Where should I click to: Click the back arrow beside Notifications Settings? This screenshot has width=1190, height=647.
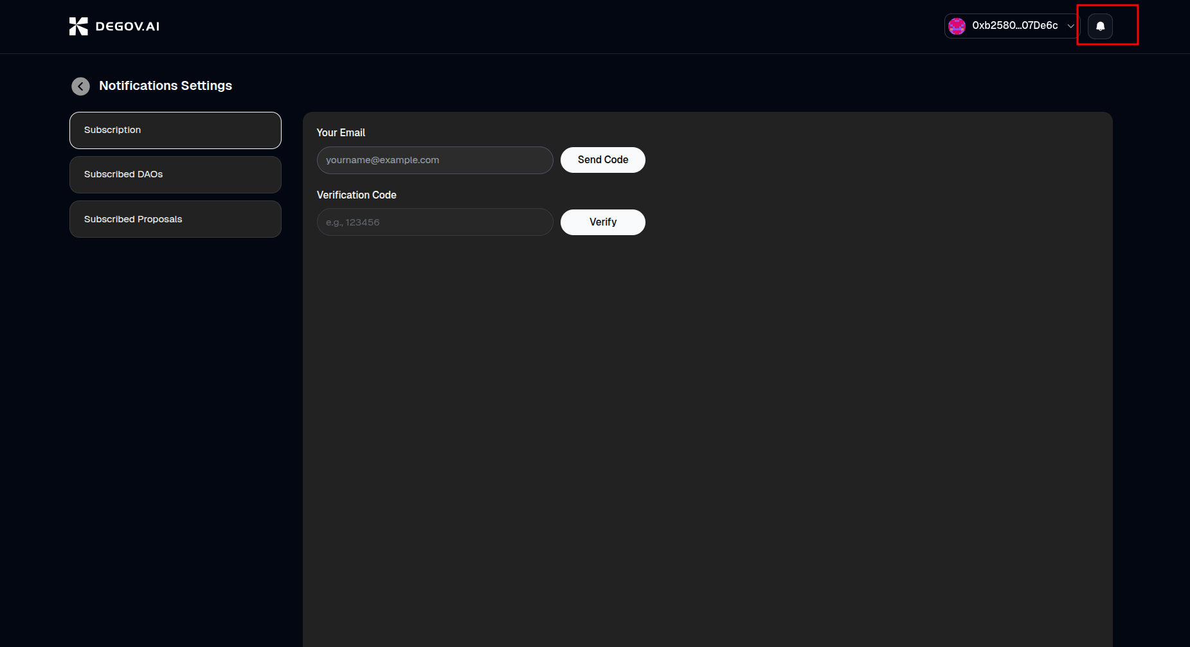(x=80, y=86)
